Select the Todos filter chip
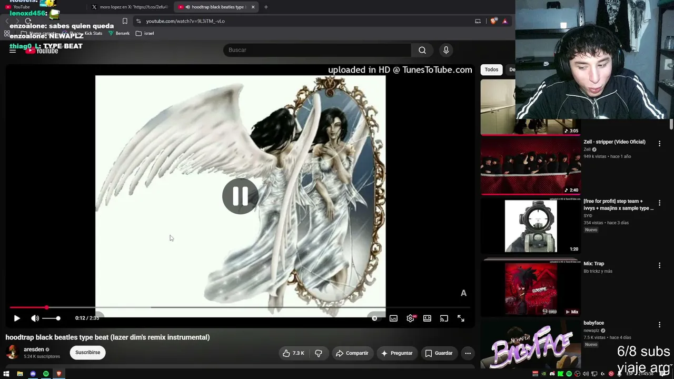The image size is (674, 379). [x=491, y=69]
